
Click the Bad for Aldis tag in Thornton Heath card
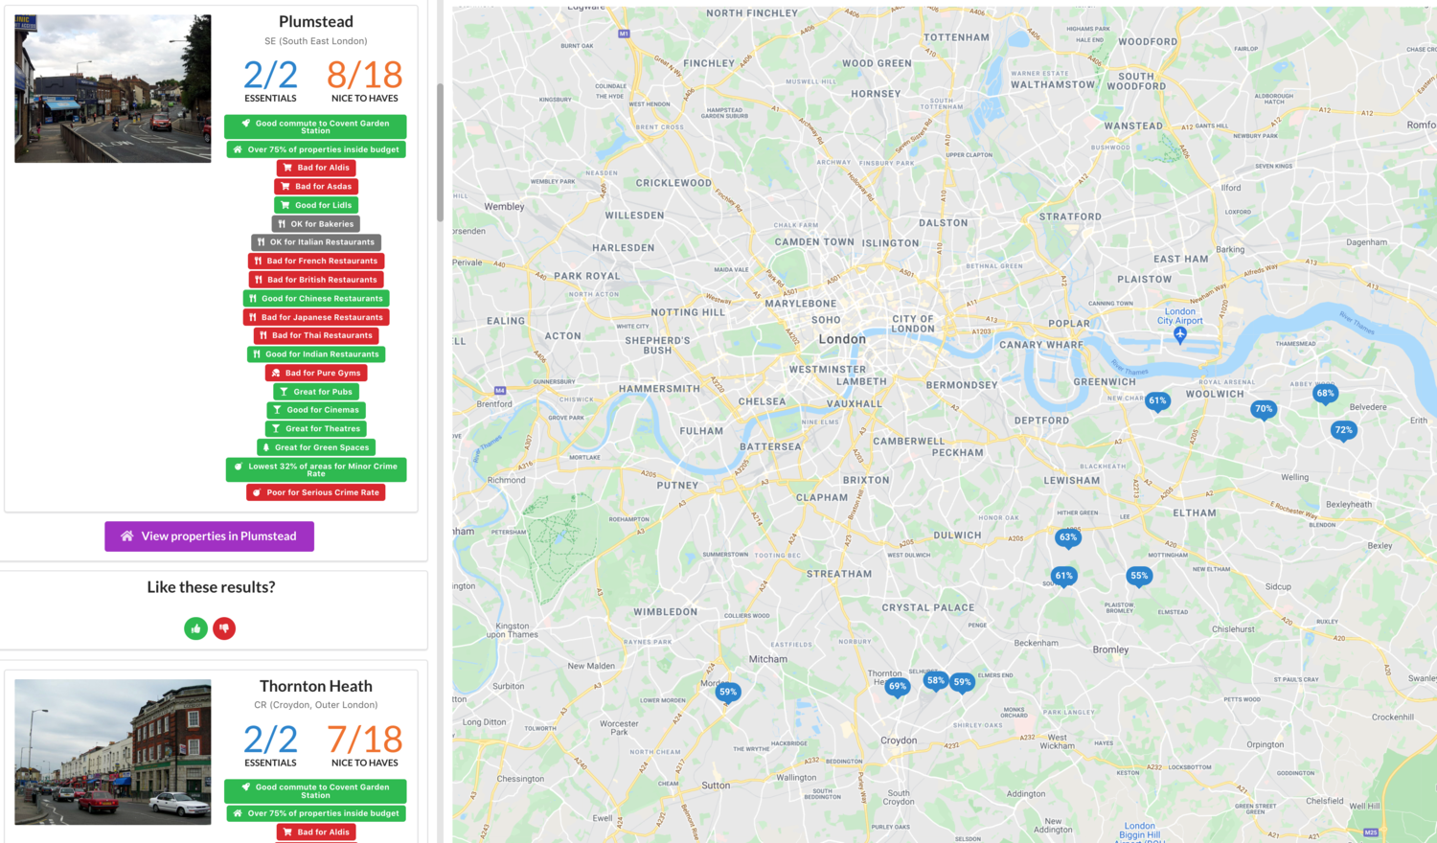click(x=316, y=832)
